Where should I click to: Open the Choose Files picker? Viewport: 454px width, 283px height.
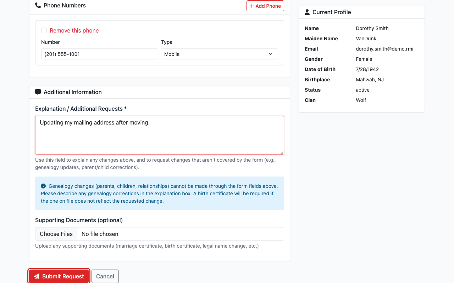tap(56, 234)
